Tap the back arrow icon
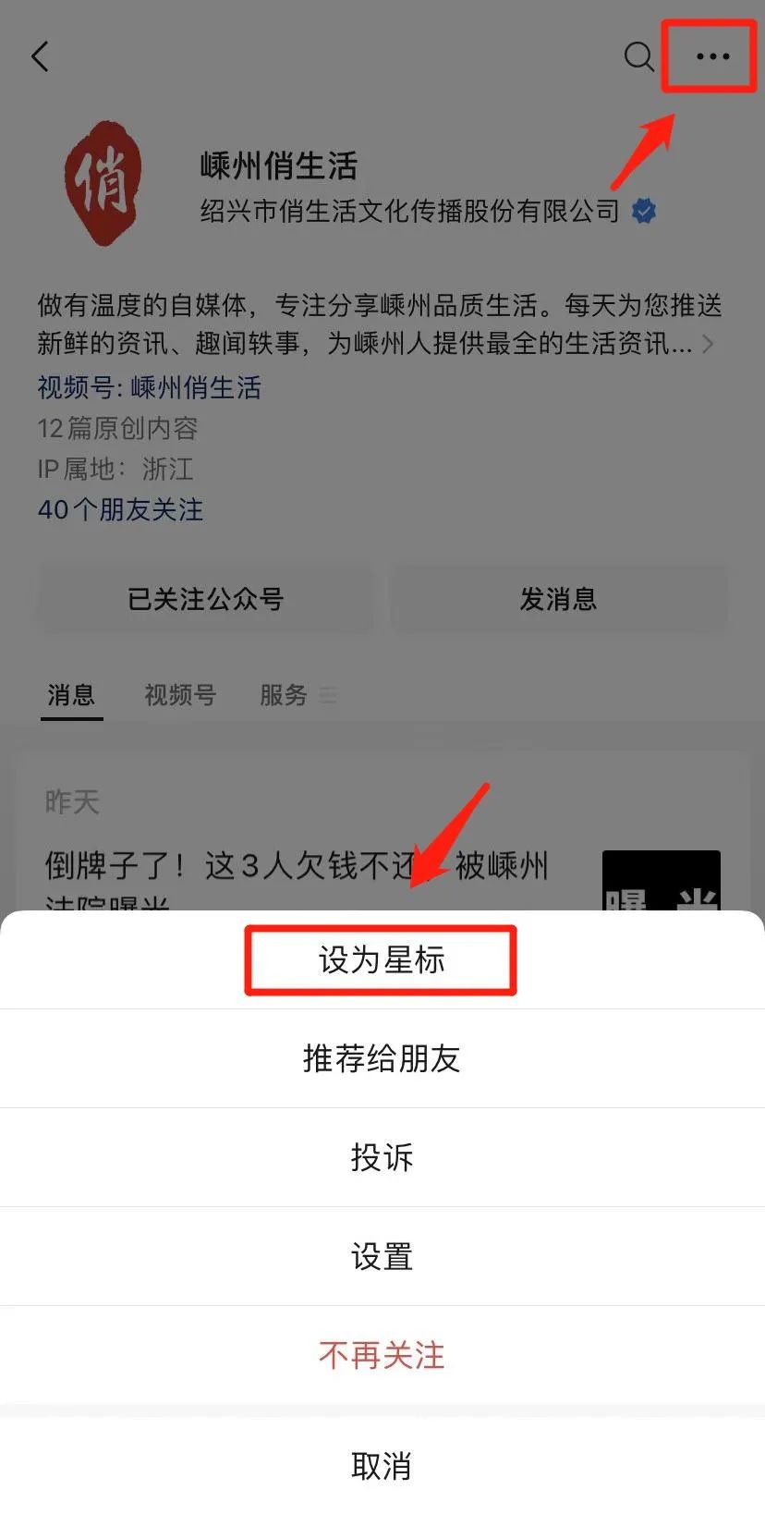 coord(40,56)
